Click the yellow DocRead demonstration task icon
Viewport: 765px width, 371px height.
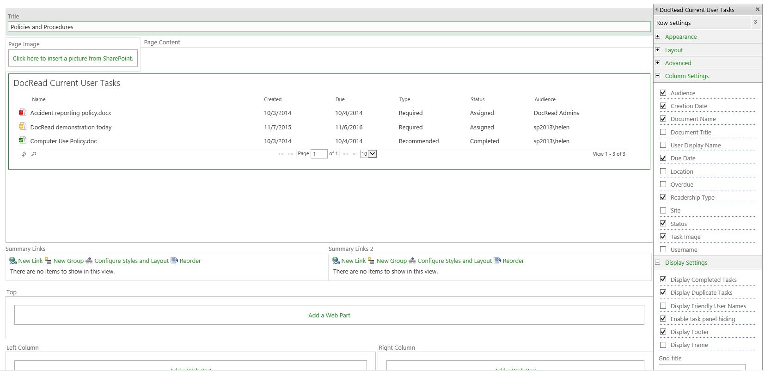pos(22,127)
